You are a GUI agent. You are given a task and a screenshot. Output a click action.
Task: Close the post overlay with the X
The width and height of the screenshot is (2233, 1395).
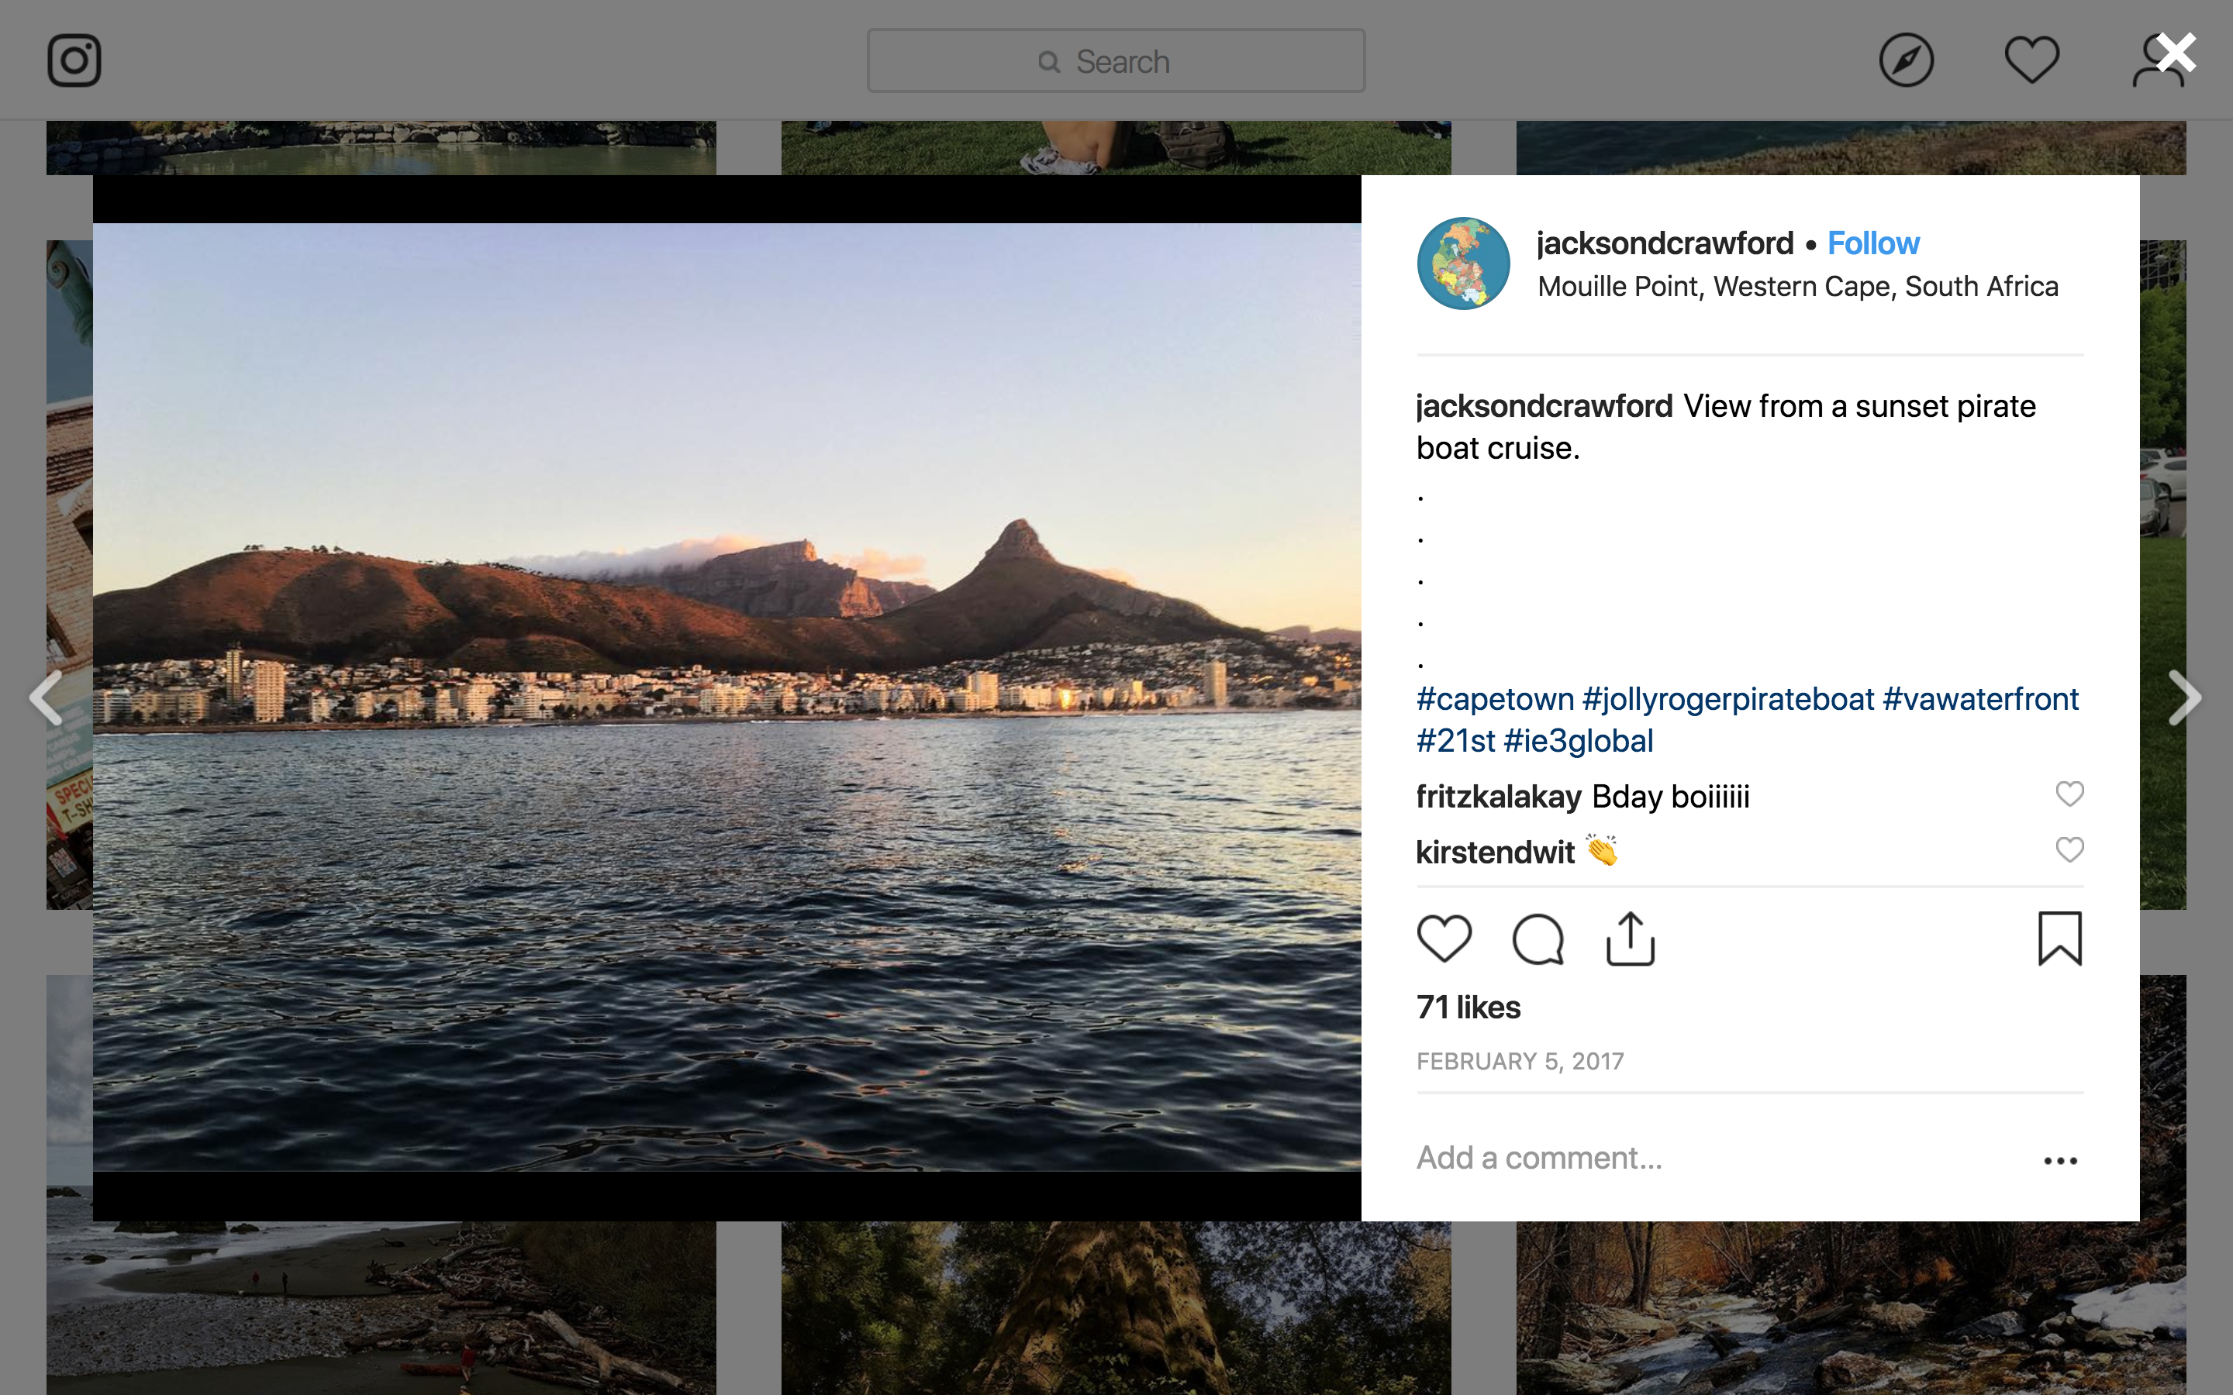[x=2176, y=53]
